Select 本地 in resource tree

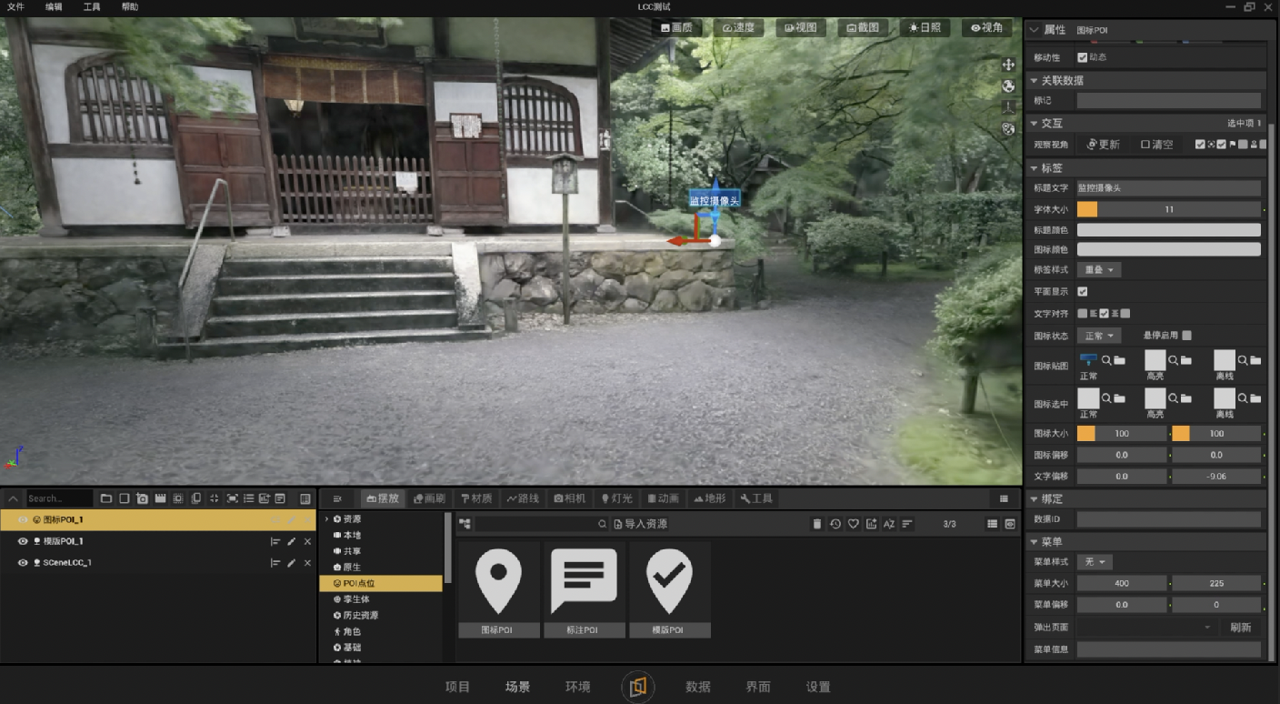pyautogui.click(x=351, y=536)
